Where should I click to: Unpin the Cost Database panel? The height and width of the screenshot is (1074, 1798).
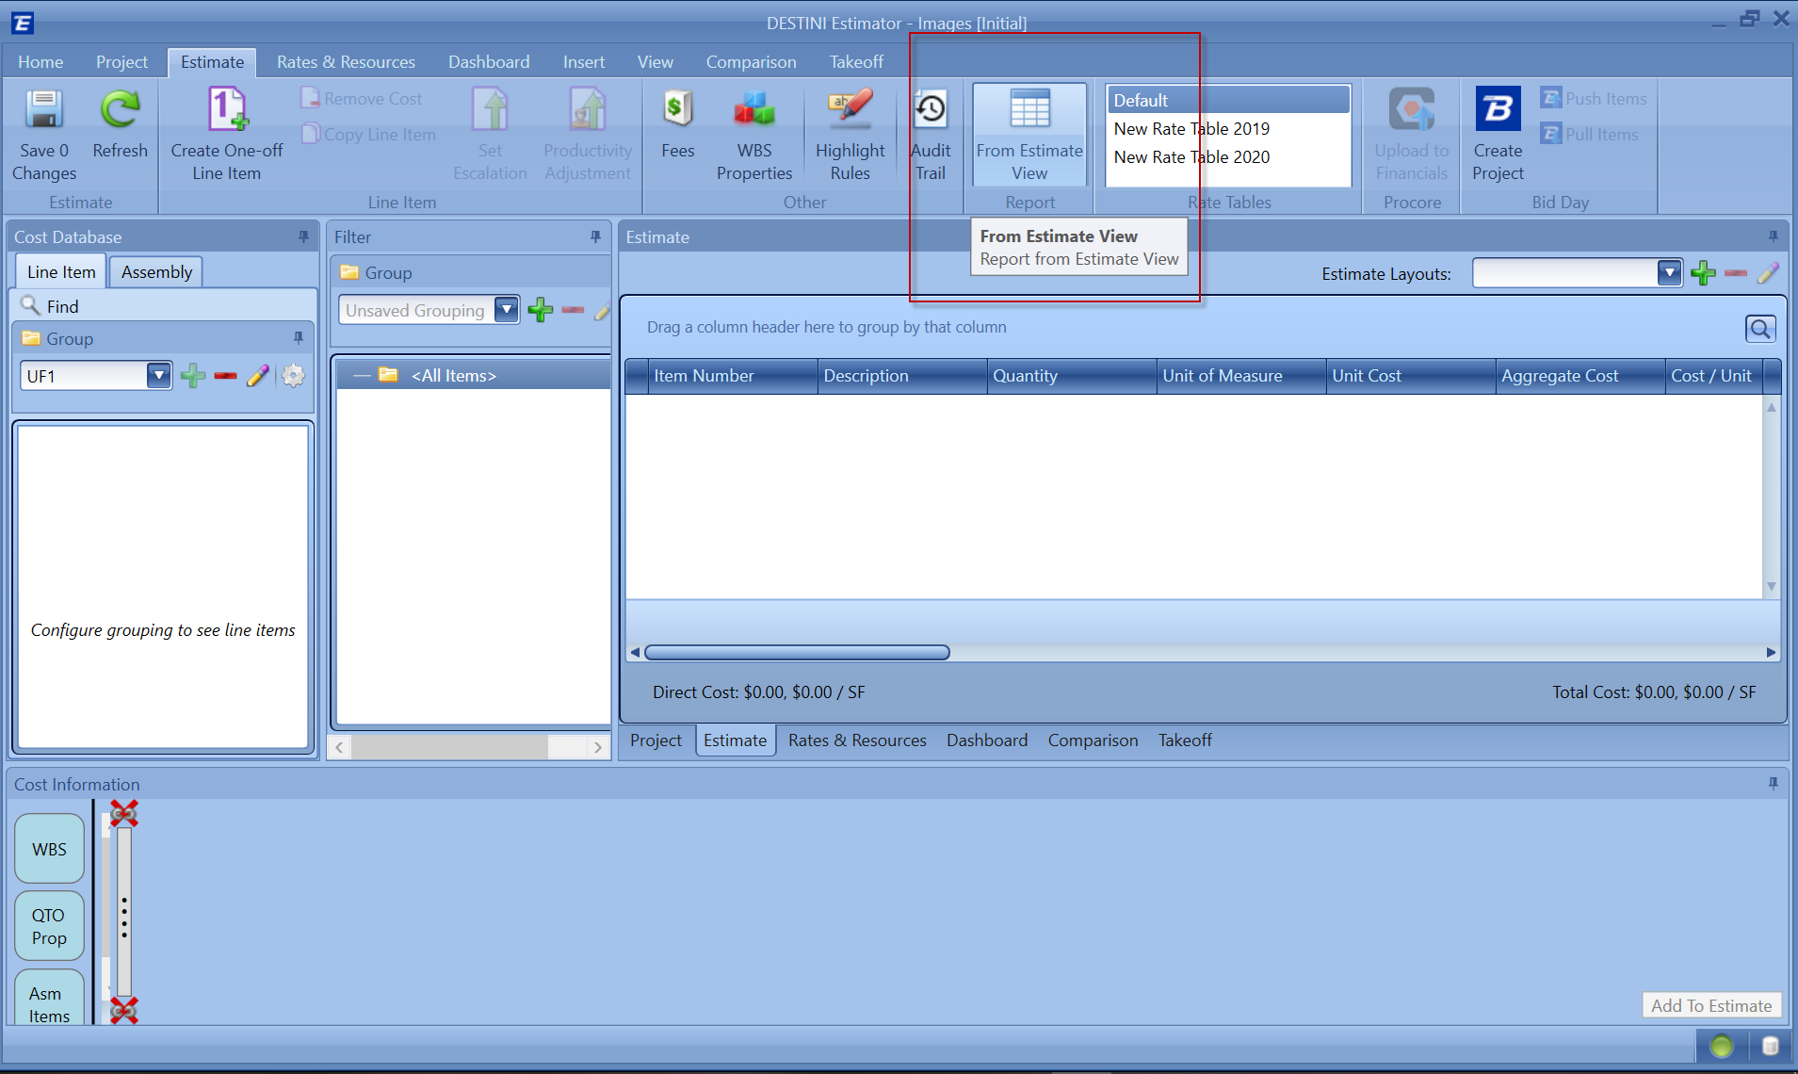coord(301,236)
